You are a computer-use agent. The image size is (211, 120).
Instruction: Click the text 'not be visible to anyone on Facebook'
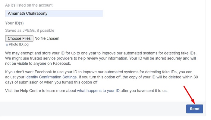[x=38, y=63]
